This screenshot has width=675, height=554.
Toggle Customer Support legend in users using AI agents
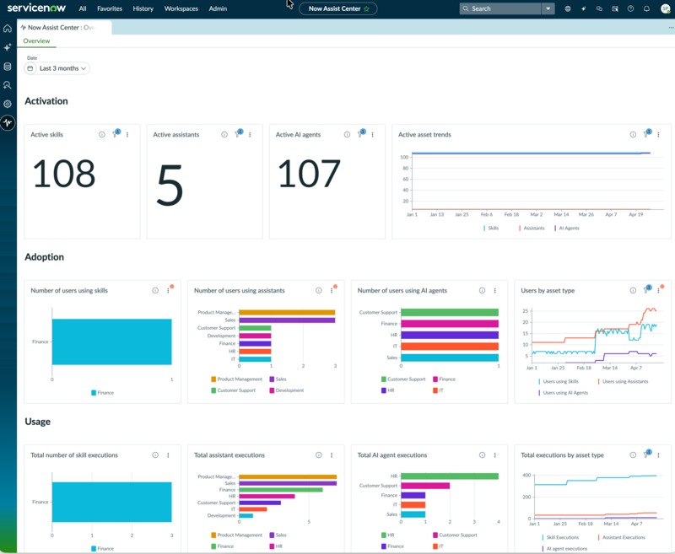(x=403, y=379)
